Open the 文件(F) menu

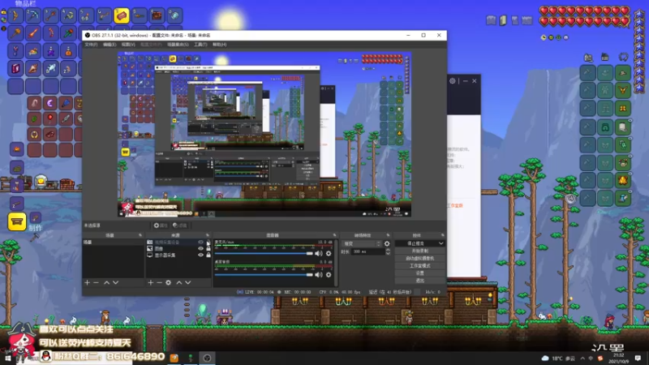pyautogui.click(x=91, y=45)
